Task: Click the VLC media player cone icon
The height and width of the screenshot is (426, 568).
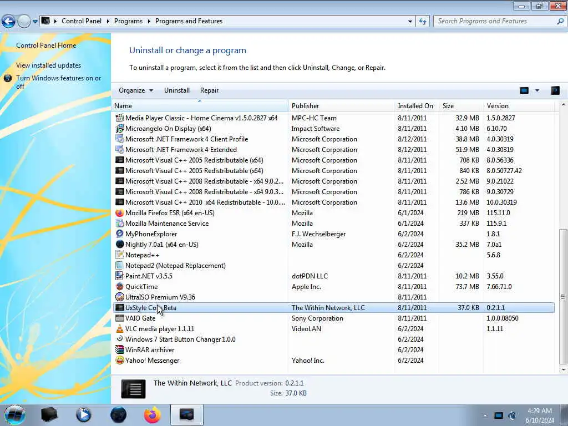Action: click(120, 329)
